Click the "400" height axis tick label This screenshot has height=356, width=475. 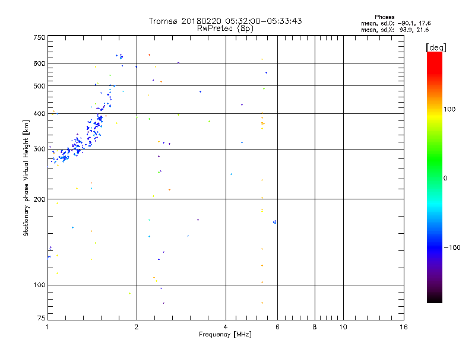[39, 114]
